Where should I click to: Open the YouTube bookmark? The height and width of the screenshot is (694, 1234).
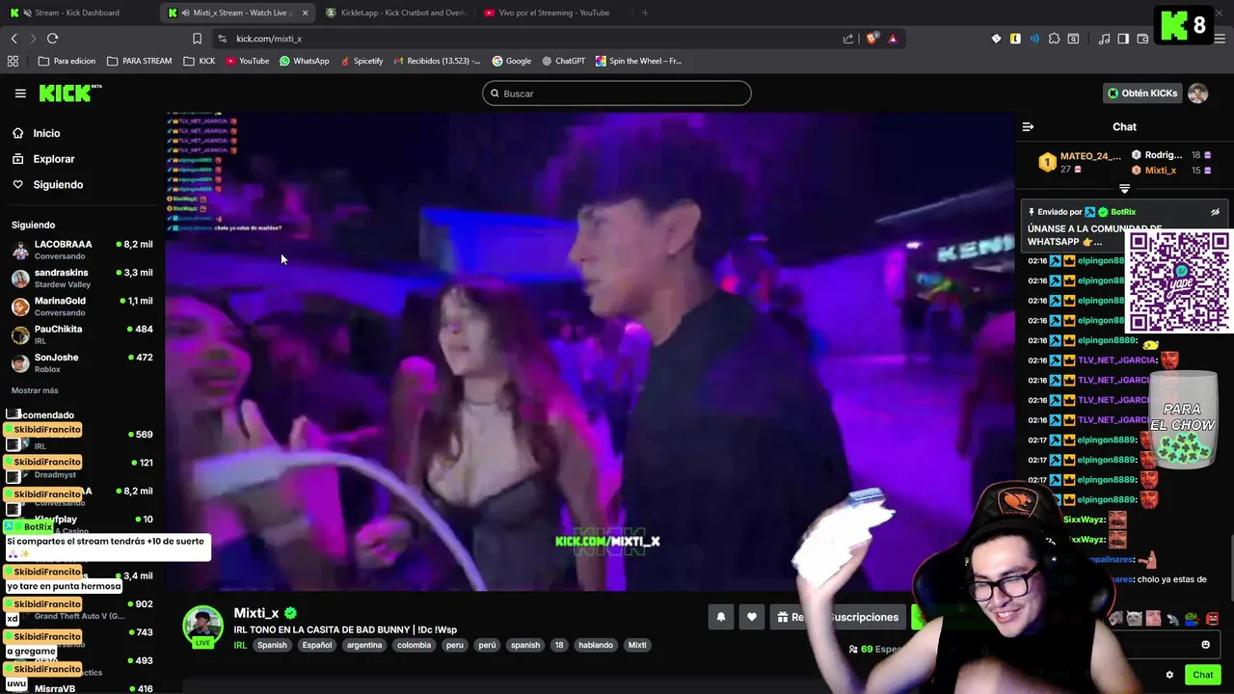tap(247, 61)
